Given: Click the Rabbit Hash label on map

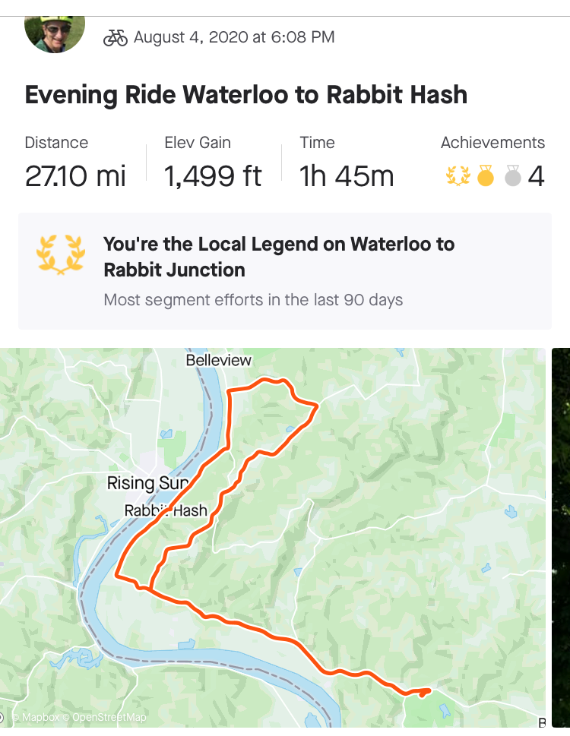Looking at the screenshot, I should pyautogui.click(x=166, y=510).
